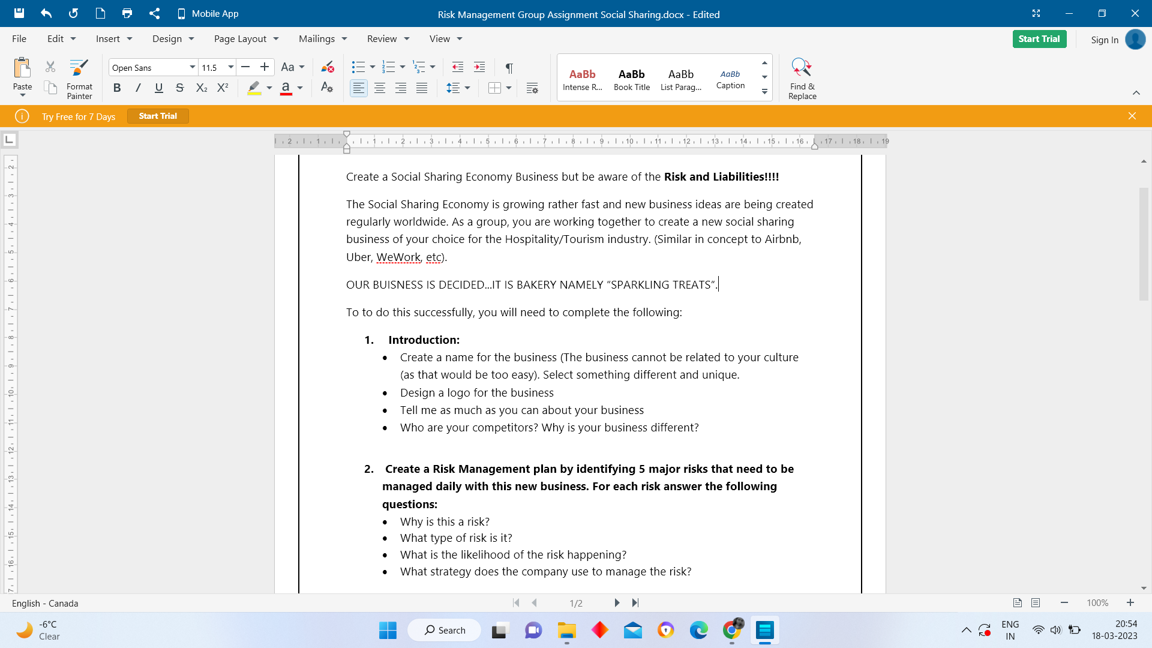
Task: Open Find & Replace
Action: click(802, 78)
